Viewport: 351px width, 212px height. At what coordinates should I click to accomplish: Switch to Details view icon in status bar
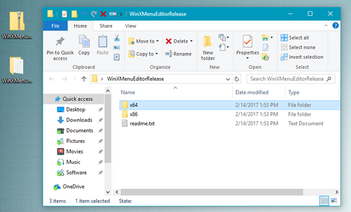(324, 201)
